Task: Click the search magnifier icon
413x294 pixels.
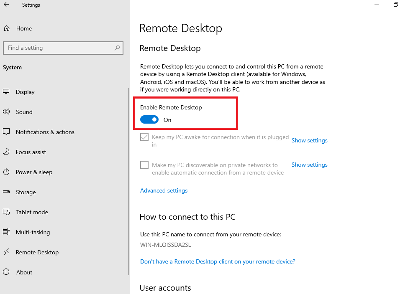Action: pos(117,48)
